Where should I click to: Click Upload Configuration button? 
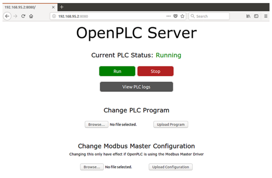tap(171, 167)
